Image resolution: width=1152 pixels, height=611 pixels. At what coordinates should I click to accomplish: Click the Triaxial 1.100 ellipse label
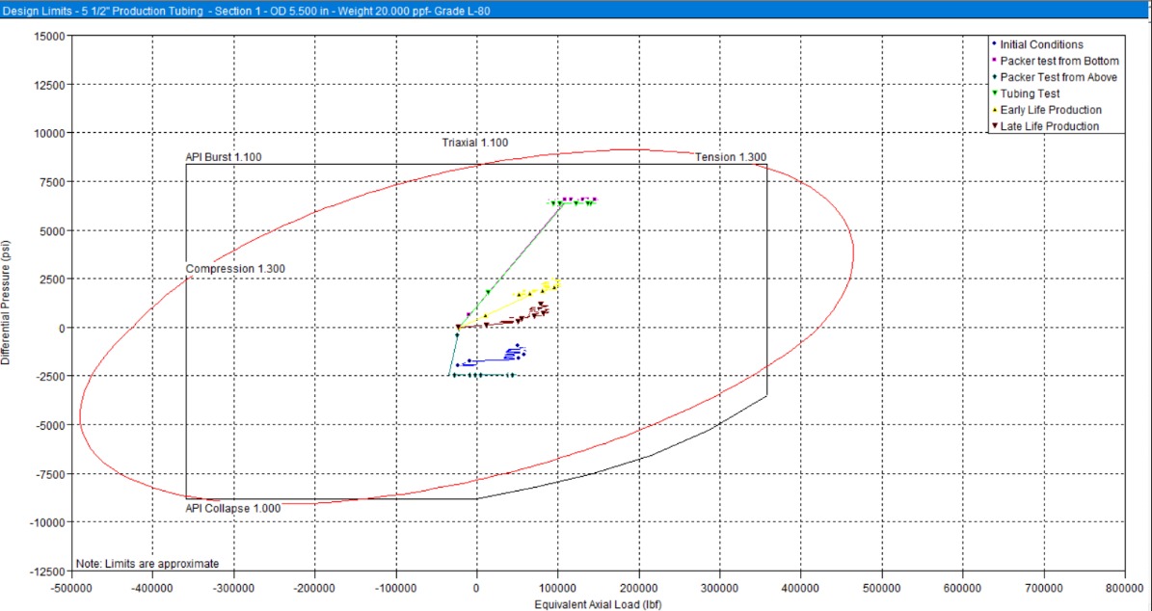coord(474,143)
